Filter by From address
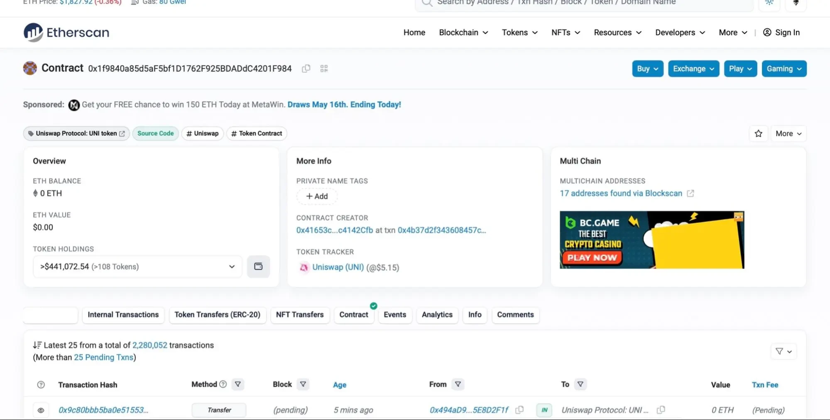 coord(458,384)
